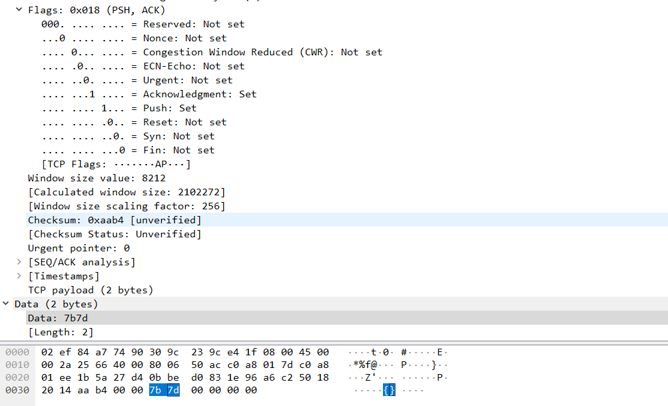Screen dimensions: 668x406
Task: Select the 'Acknowledgment: Set' row
Action: coord(149,94)
